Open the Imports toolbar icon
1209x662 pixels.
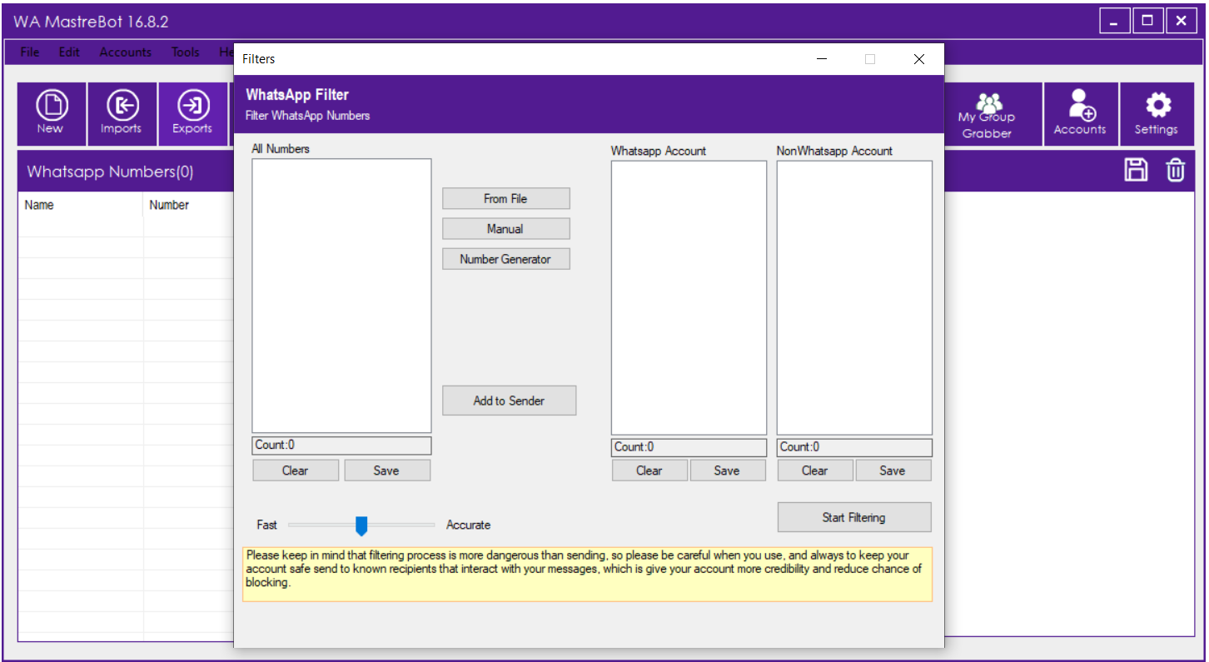[122, 114]
